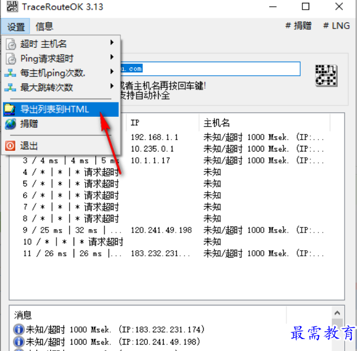Click info icon of the 183.232.231.174 message
This screenshot has width=360, height=351.
point(19,329)
